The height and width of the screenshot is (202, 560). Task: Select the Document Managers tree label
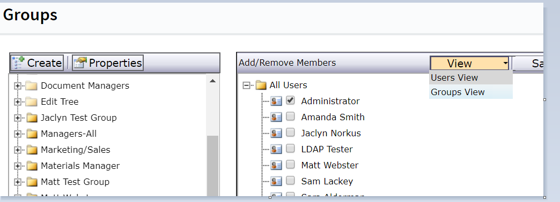coord(85,86)
